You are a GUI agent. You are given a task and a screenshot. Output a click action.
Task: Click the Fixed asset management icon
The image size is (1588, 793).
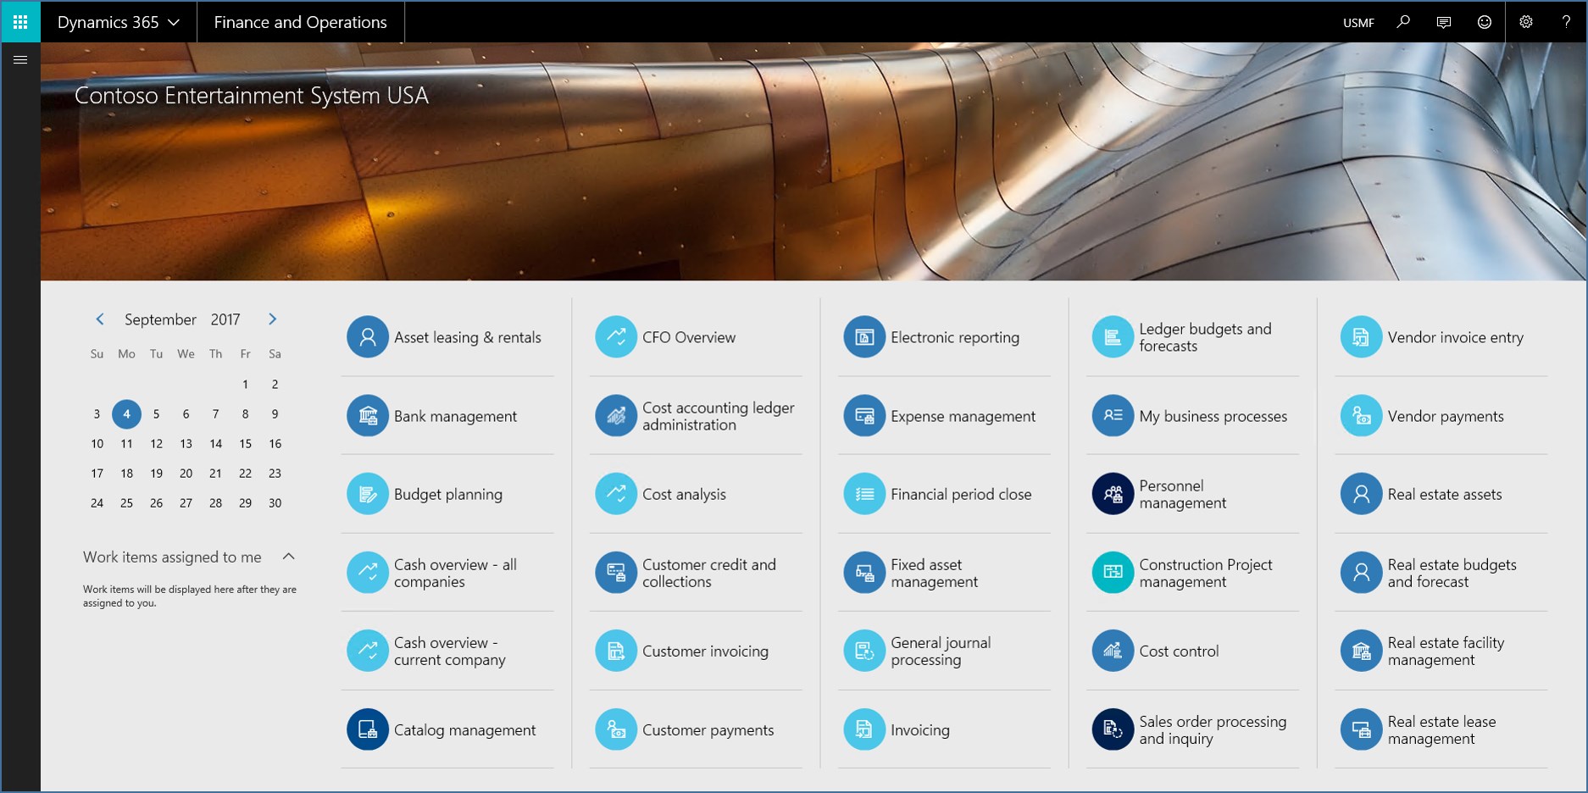coord(864,573)
